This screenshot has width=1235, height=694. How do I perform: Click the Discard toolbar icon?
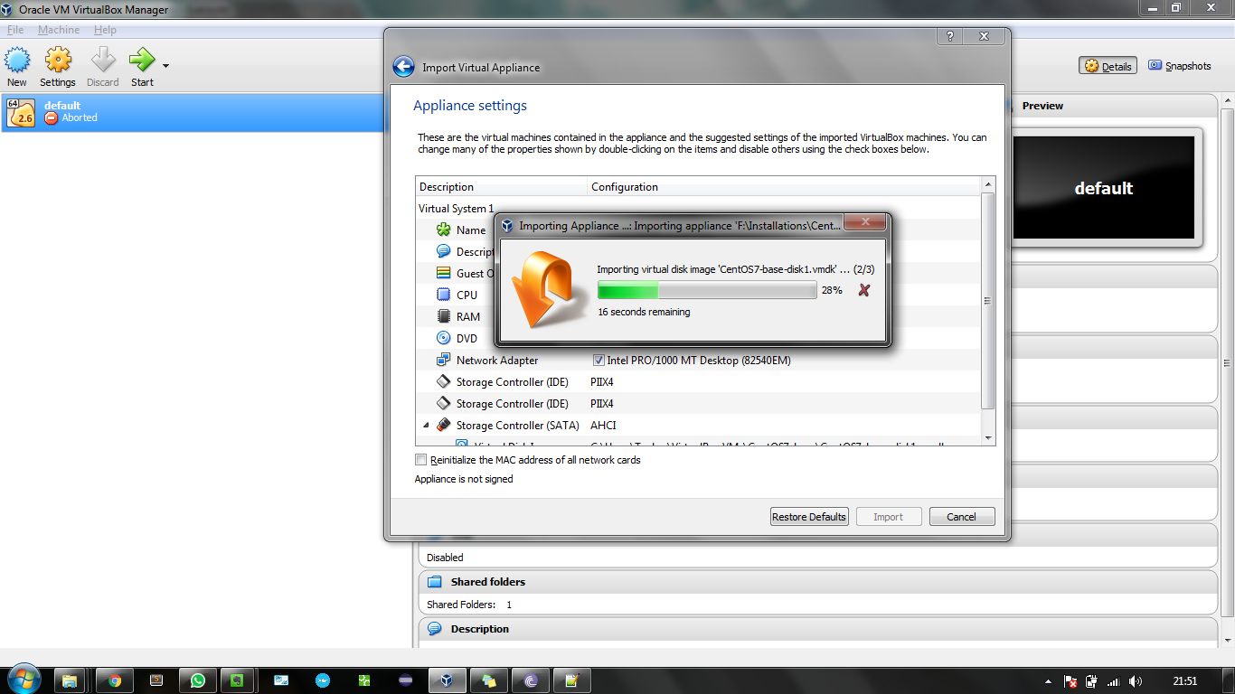click(103, 61)
